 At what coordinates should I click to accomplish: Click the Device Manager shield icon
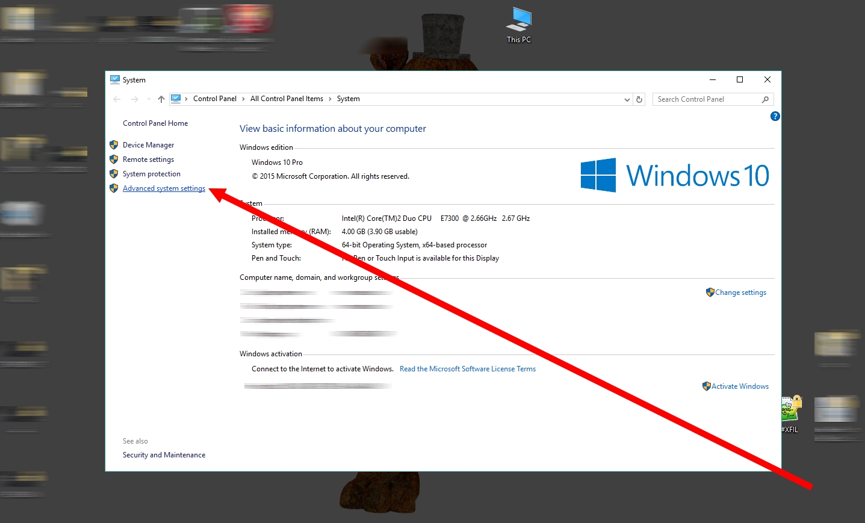114,144
